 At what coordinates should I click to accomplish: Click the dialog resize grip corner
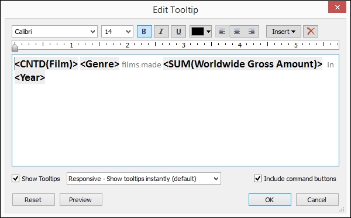(342, 209)
